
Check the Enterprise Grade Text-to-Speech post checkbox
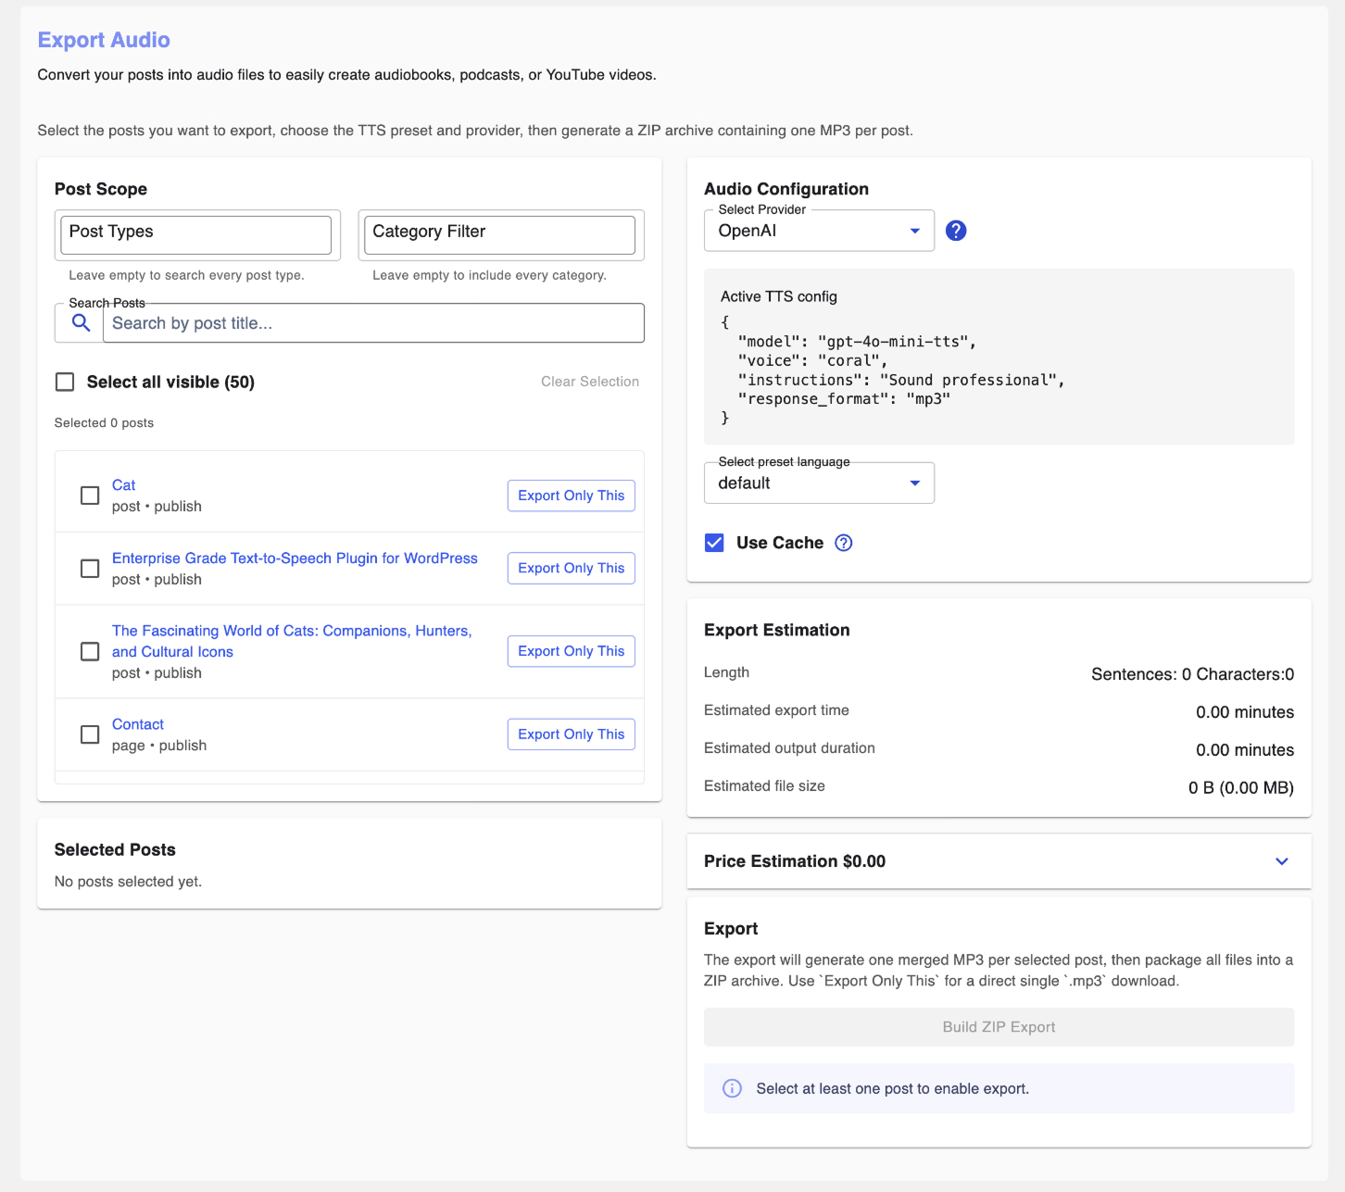[x=90, y=569]
